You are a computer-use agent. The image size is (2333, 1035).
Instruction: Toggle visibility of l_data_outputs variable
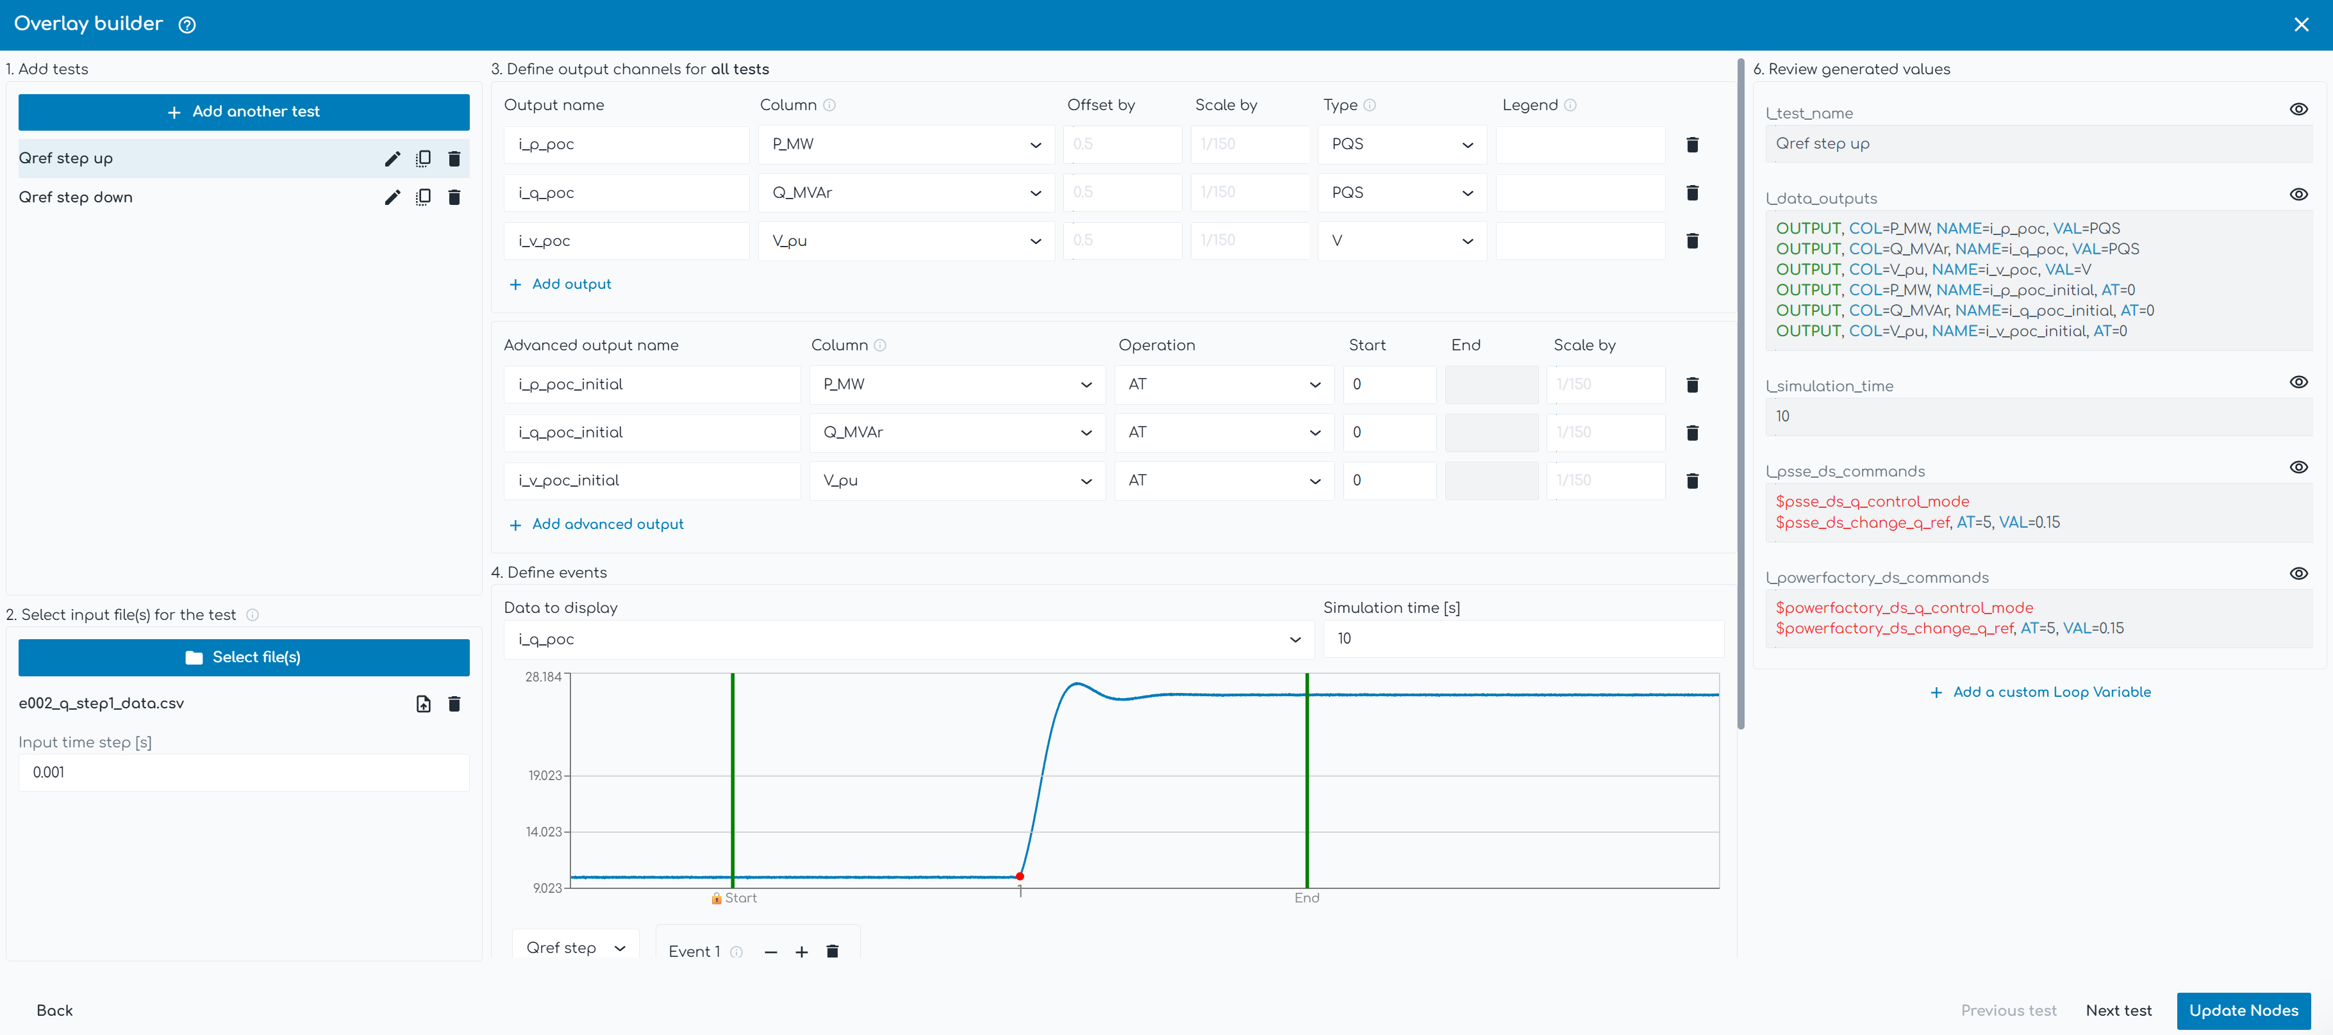point(2298,195)
